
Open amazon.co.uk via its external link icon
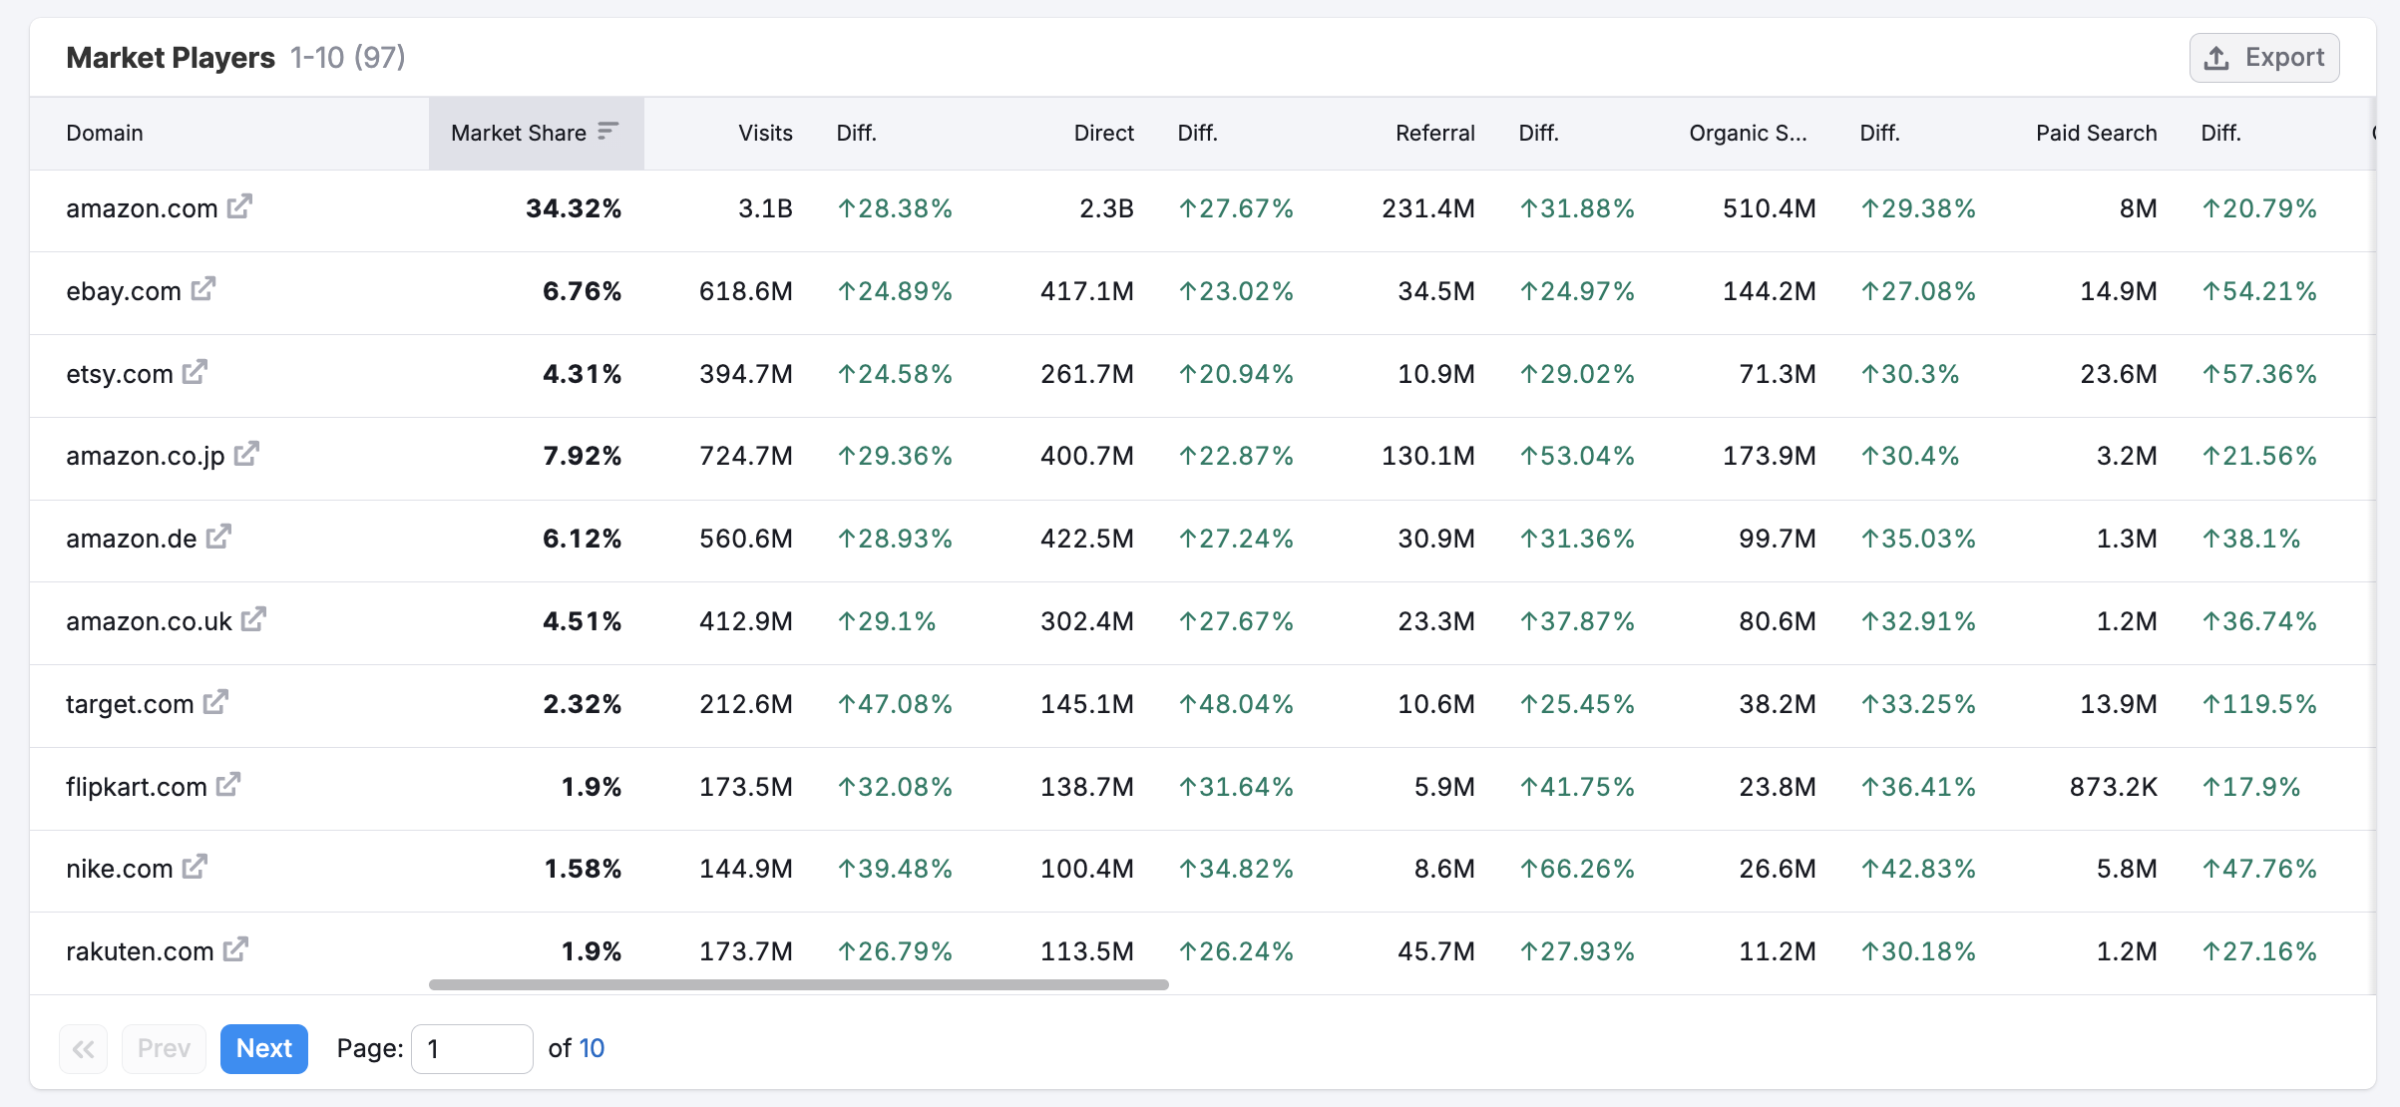(x=252, y=619)
